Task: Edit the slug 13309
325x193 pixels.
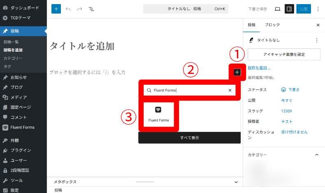Action: (286, 111)
